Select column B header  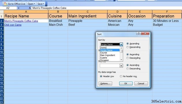point(58,12)
